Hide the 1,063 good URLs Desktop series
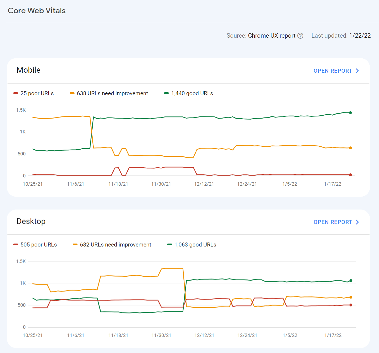 [x=195, y=245]
